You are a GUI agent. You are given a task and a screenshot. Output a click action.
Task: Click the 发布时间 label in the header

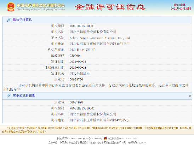click(180, 5)
